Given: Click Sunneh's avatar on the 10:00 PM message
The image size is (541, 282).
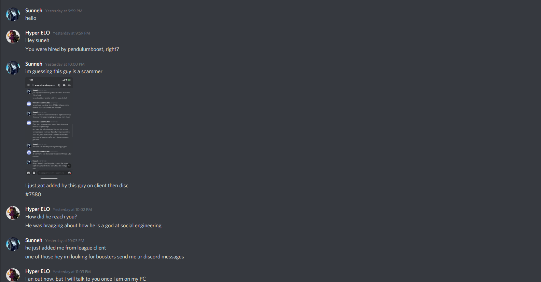Looking at the screenshot, I should [13, 68].
